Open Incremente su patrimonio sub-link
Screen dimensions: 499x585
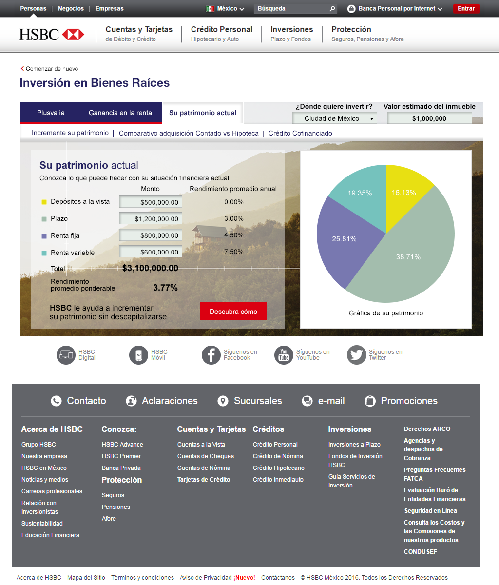tap(70, 133)
